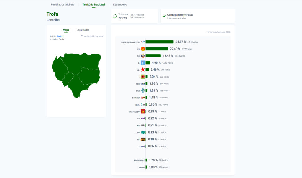Screen dimensions: 302x178
Task: Click the green checkmark beside Contagem terminada
Action: click(x=164, y=16)
